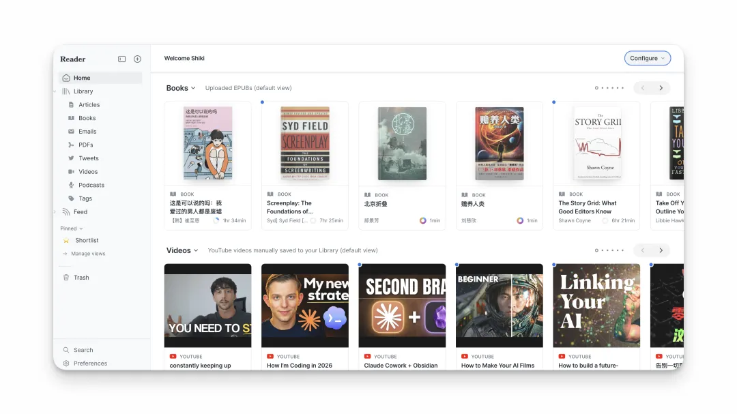Screen dimensions: 737x414
Task: Select Home in the sidebar
Action: (82, 78)
